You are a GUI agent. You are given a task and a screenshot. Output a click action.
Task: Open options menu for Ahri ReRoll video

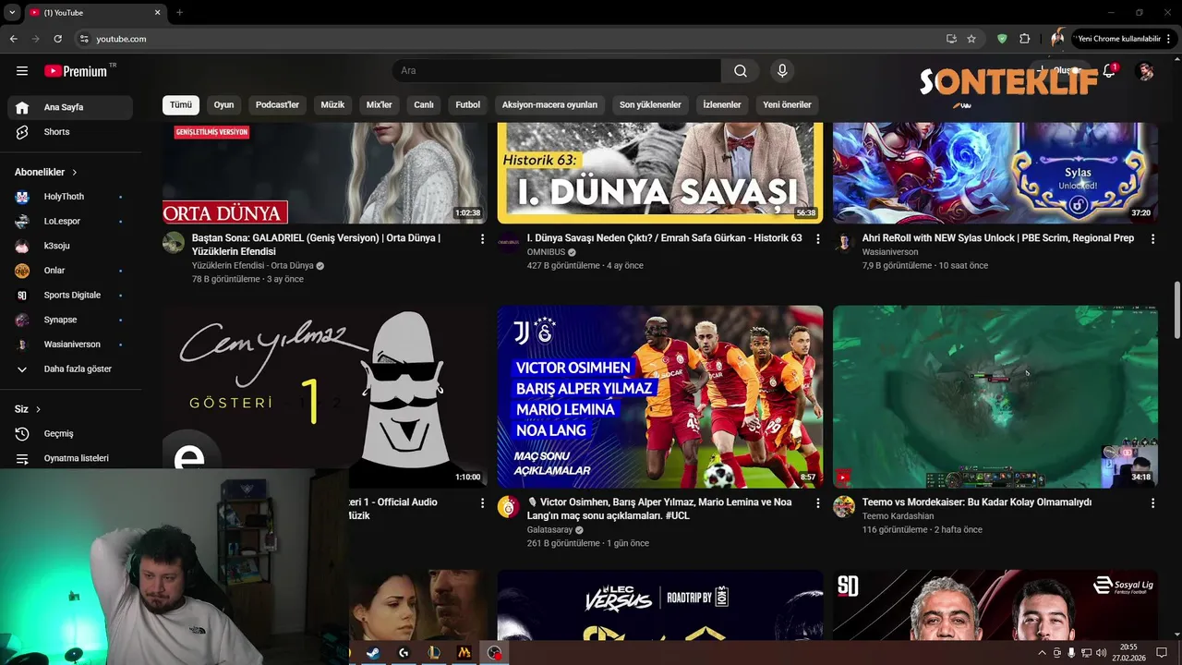click(x=1152, y=239)
